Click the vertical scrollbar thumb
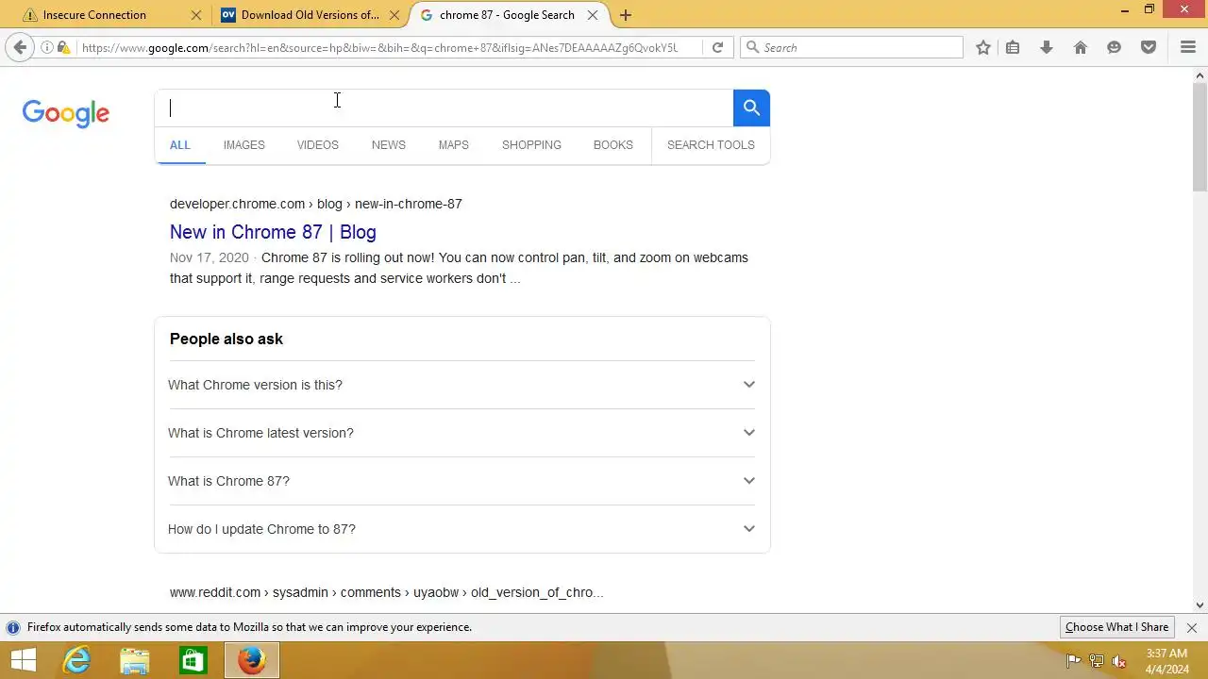The image size is (1208, 679). 1200,137
